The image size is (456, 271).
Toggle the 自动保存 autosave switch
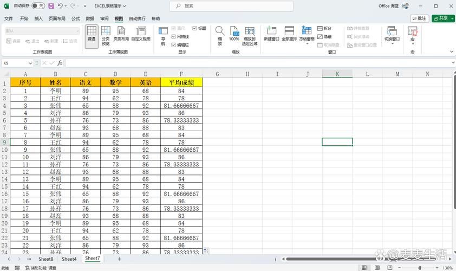(38, 6)
